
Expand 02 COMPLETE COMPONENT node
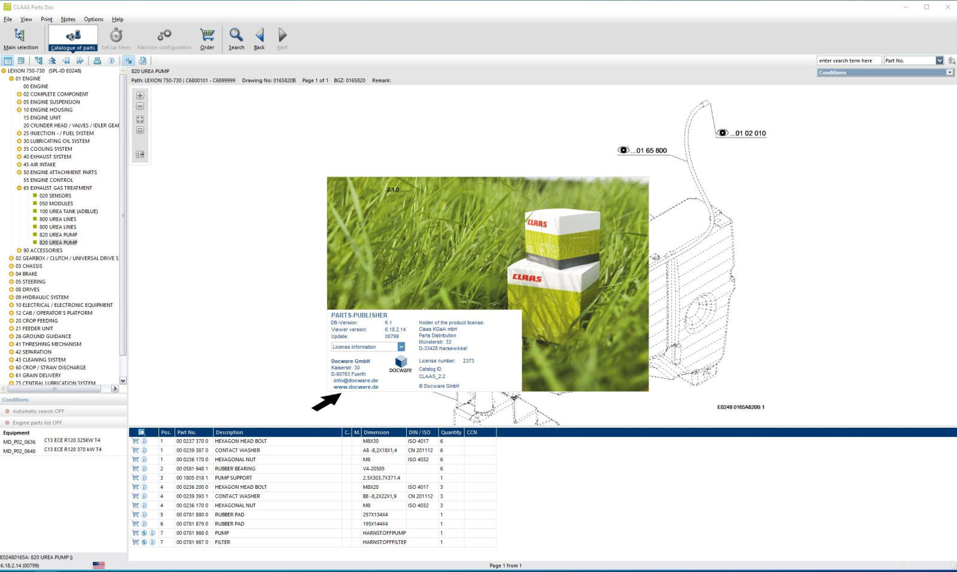19,94
